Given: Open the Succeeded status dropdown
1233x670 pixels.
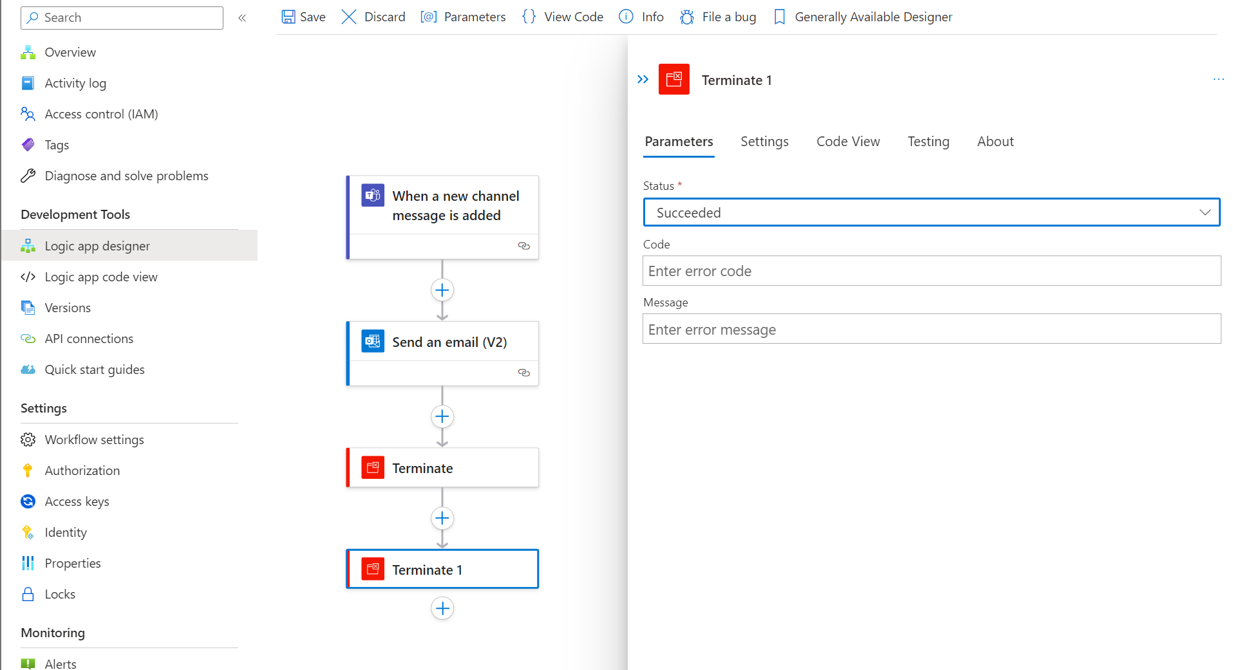Looking at the screenshot, I should click(x=1203, y=212).
